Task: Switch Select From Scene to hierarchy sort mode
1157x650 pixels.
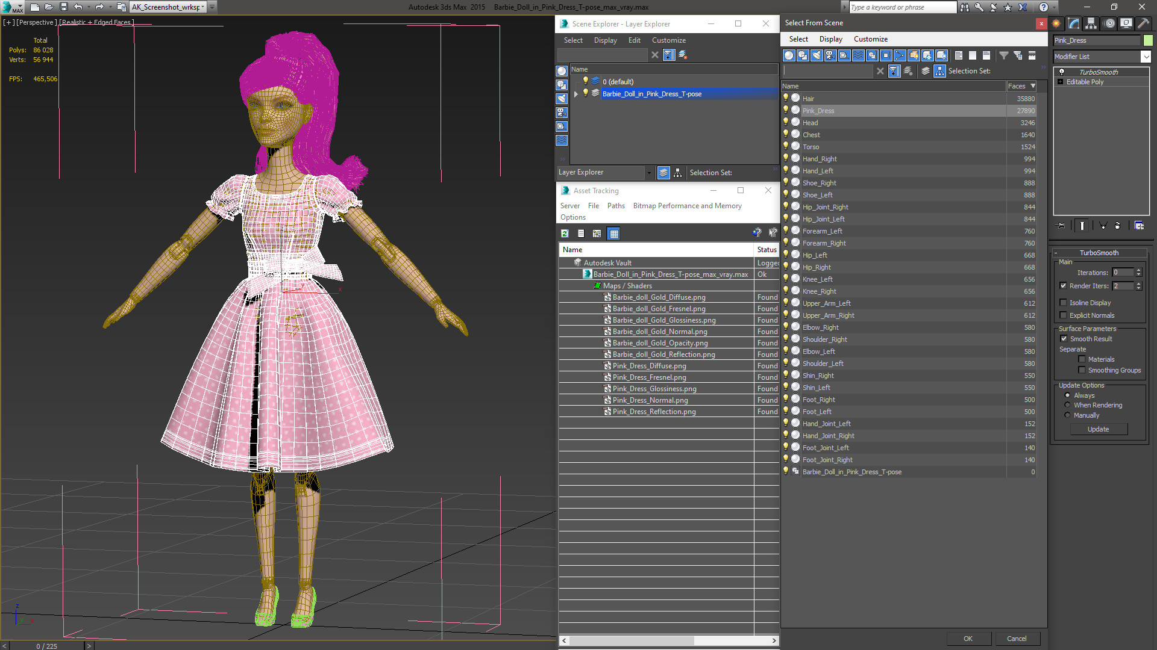Action: 939,71
